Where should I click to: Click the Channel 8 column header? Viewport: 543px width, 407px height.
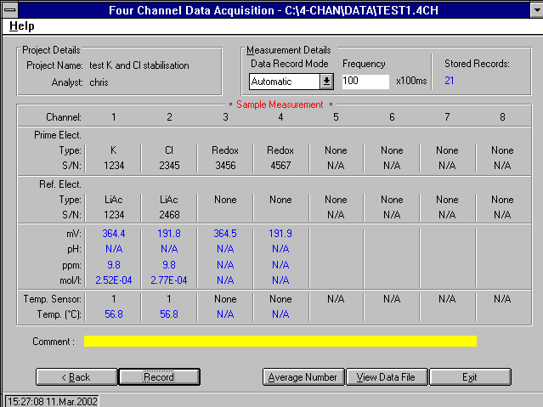pos(502,117)
